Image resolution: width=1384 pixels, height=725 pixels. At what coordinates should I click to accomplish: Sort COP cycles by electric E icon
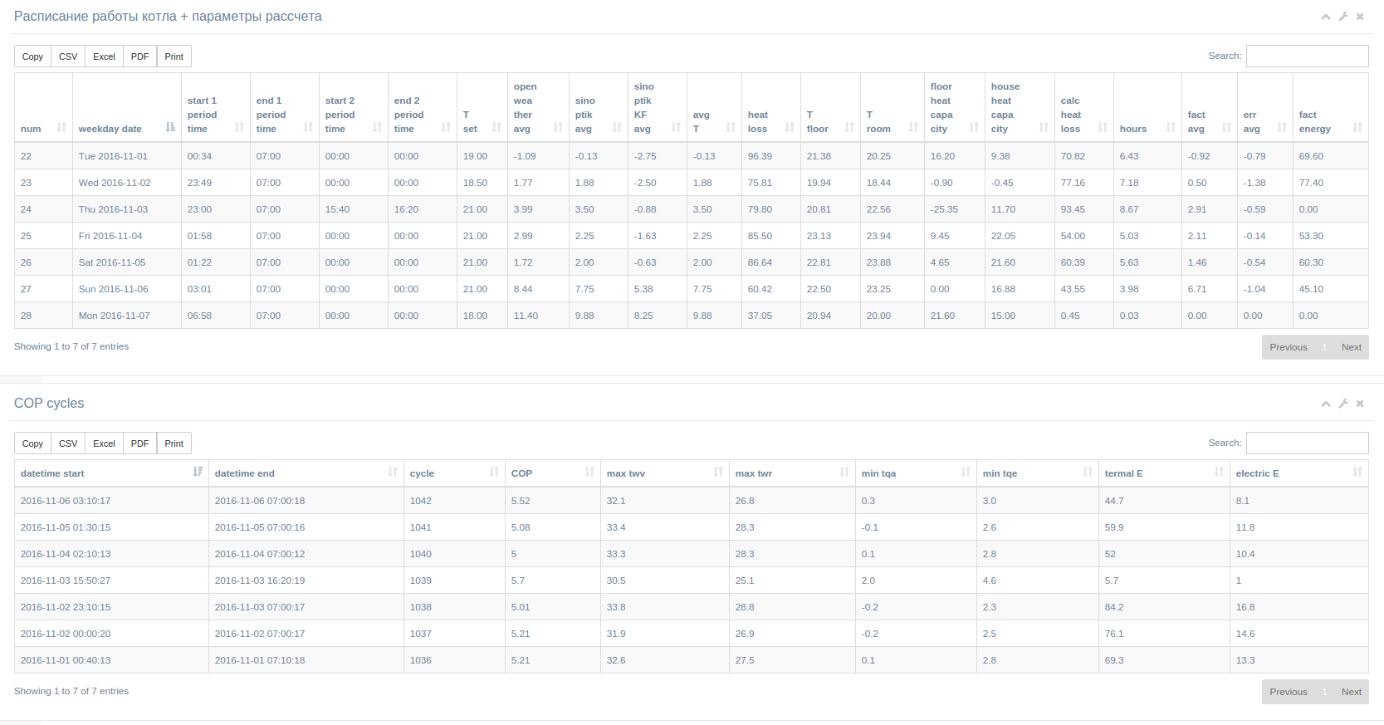1357,472
